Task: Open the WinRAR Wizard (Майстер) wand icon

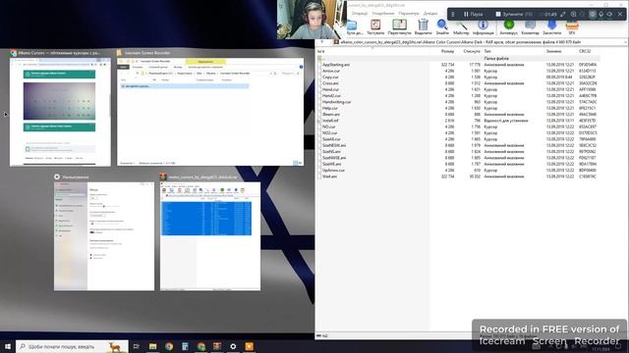Action: coord(461,25)
